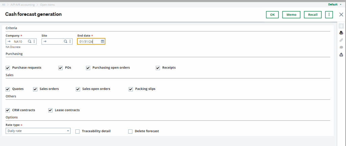Click the Sales section heading
The image size is (346, 146).
coord(9,75)
